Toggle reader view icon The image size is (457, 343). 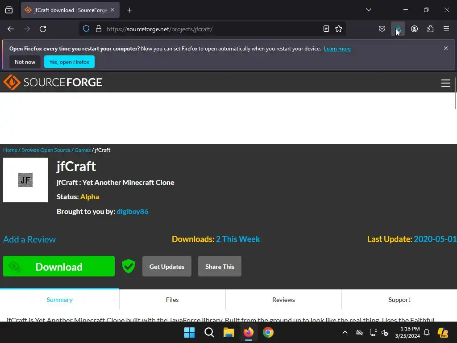(x=326, y=29)
